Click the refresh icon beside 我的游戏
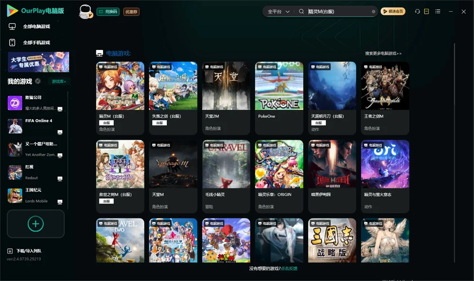 point(38,81)
